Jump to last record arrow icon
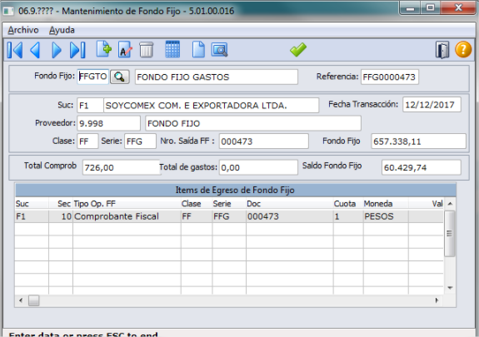This screenshot has width=479, height=337. tap(77, 50)
